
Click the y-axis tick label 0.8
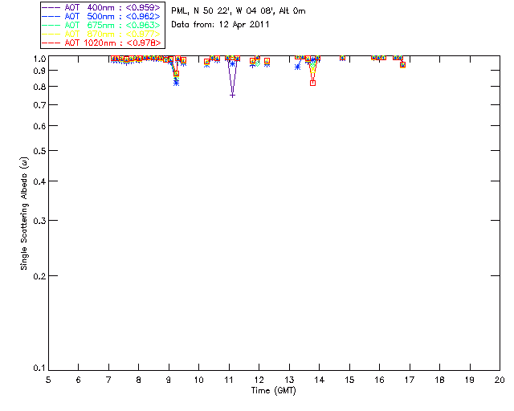[x=39, y=87]
